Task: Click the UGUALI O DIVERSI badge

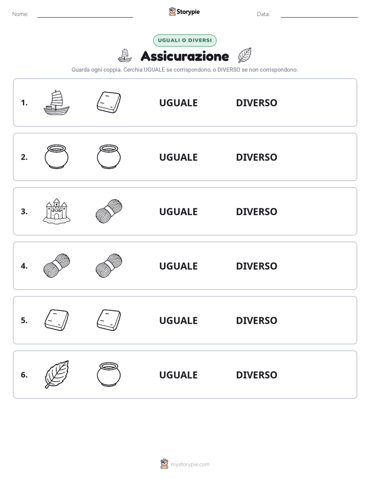Action: [184, 40]
